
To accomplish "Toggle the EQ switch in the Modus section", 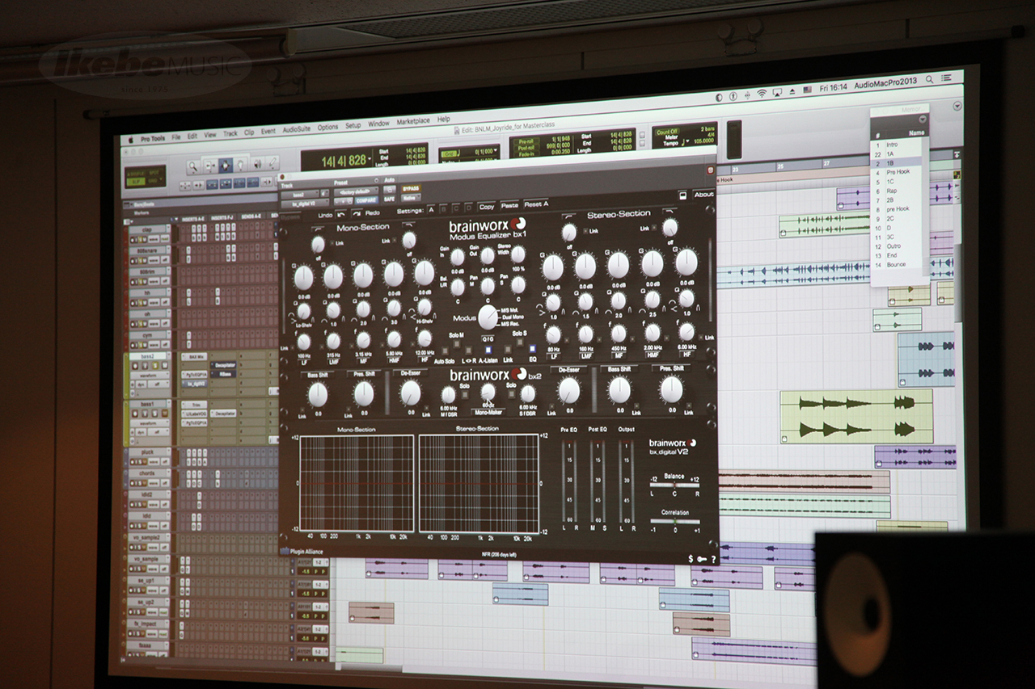I will (533, 349).
